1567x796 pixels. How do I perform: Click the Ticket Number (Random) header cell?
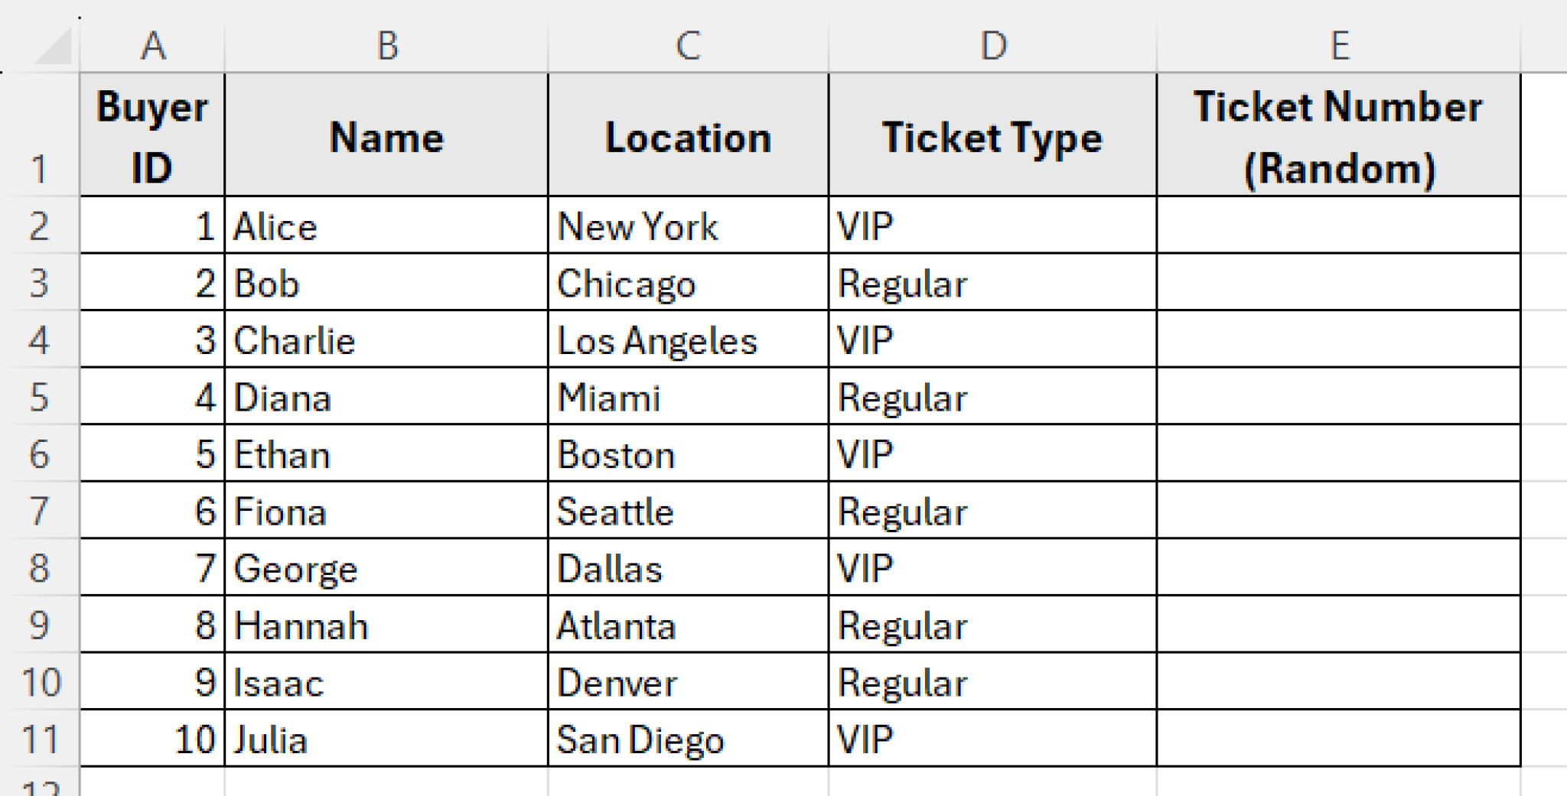coord(1340,136)
